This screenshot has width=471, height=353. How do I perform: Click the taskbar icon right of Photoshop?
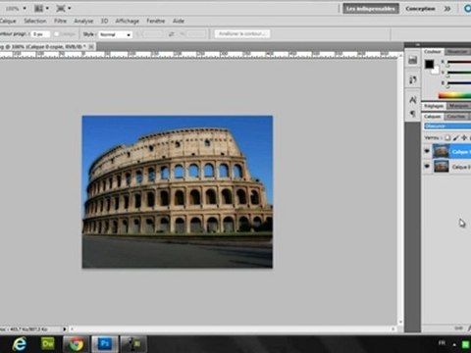point(133,344)
